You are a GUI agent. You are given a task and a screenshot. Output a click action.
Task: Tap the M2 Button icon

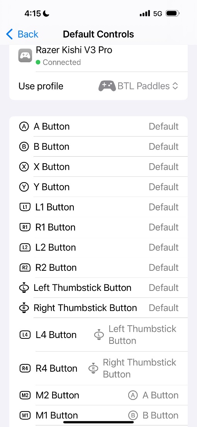25,395
